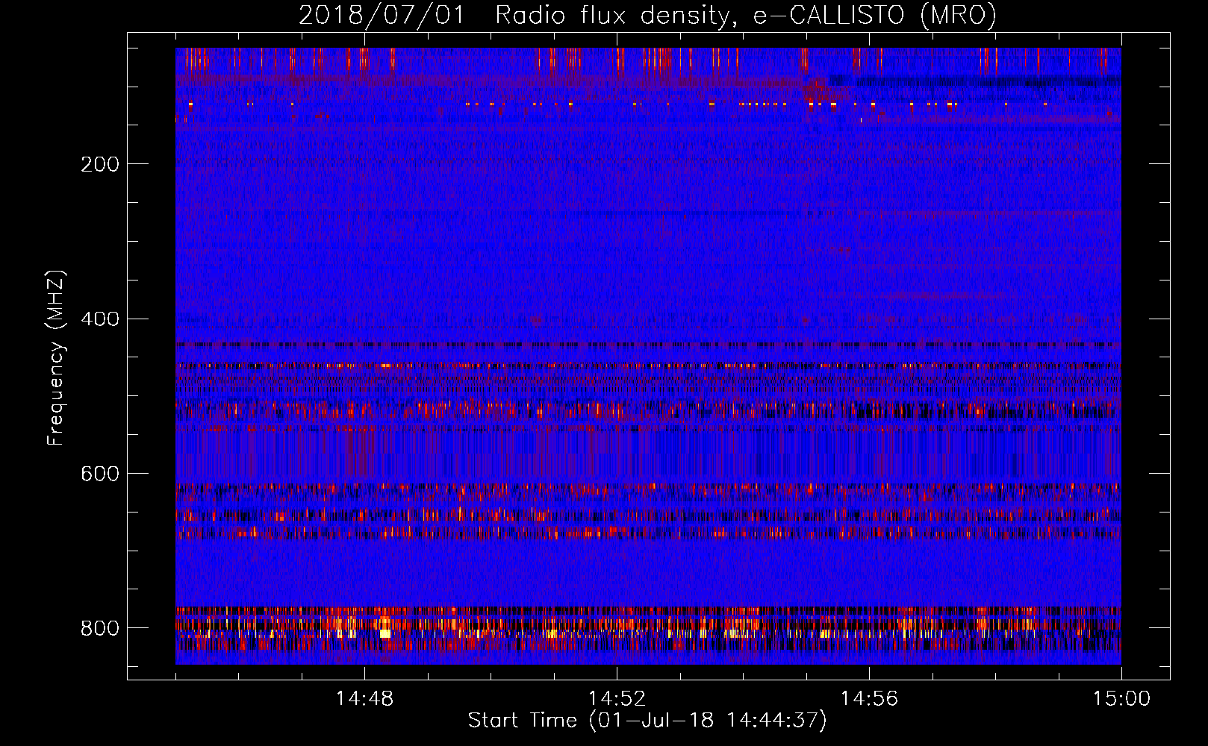Click the 15:00 time tick label
The width and height of the screenshot is (1208, 746).
pyautogui.click(x=1121, y=699)
